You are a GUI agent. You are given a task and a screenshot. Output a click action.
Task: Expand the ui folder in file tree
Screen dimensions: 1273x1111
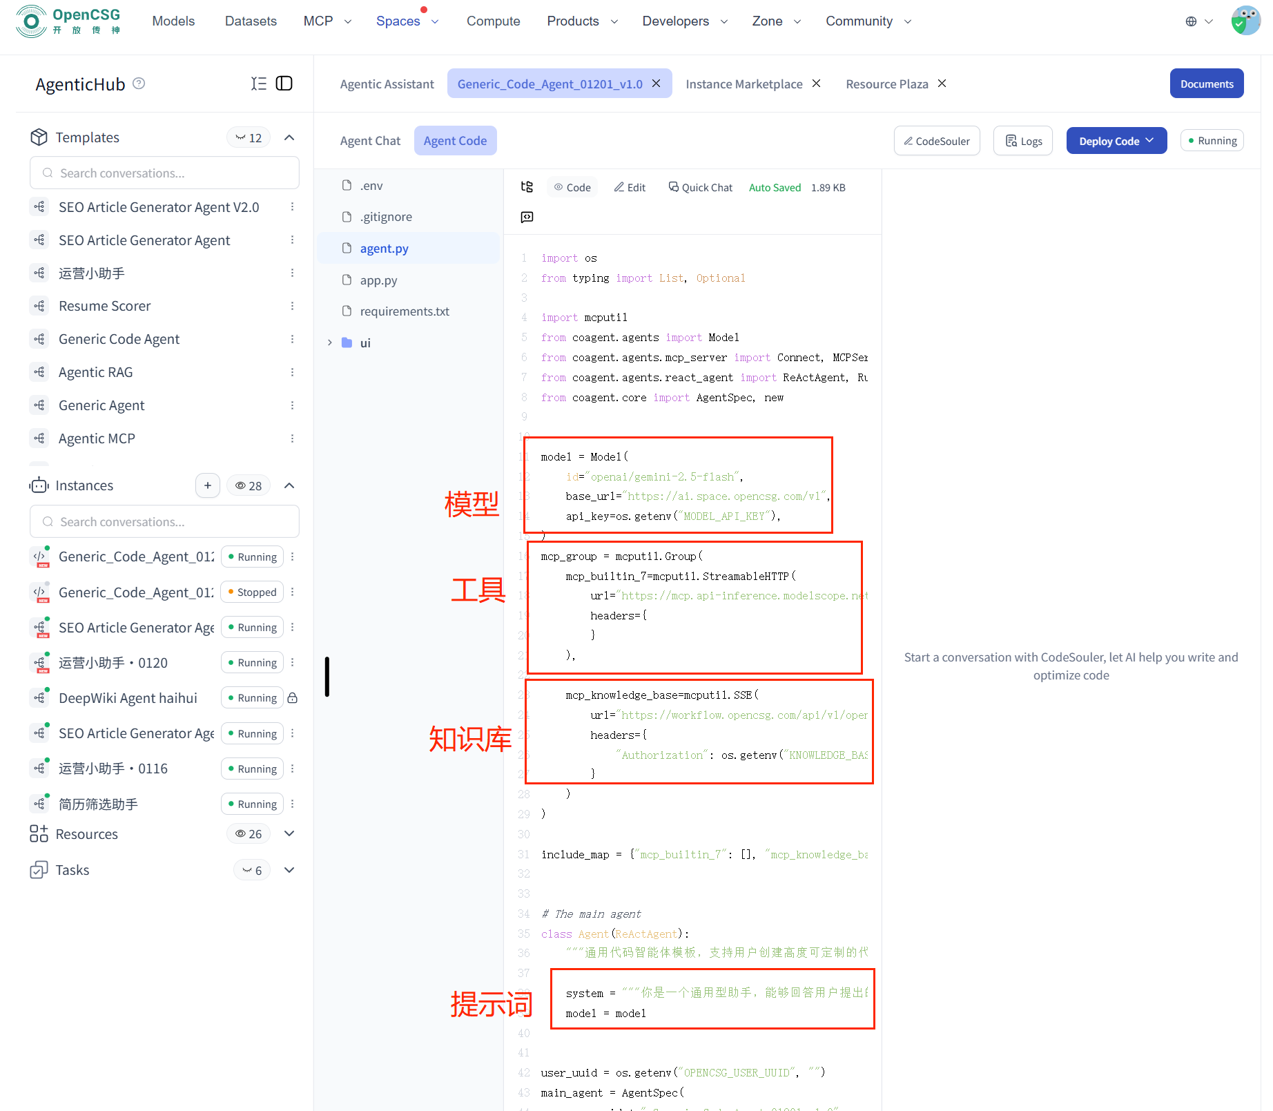(x=330, y=342)
